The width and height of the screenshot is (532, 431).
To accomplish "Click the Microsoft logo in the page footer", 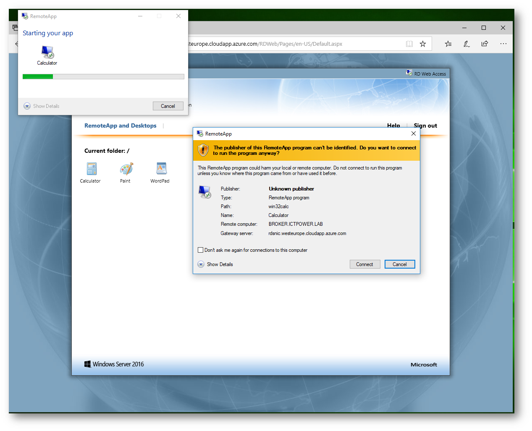I will 424,365.
